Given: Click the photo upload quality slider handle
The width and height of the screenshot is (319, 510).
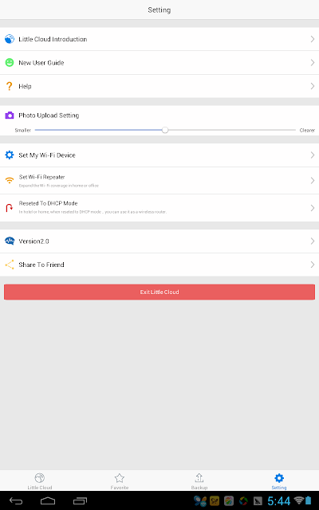Looking at the screenshot, I should 165,130.
